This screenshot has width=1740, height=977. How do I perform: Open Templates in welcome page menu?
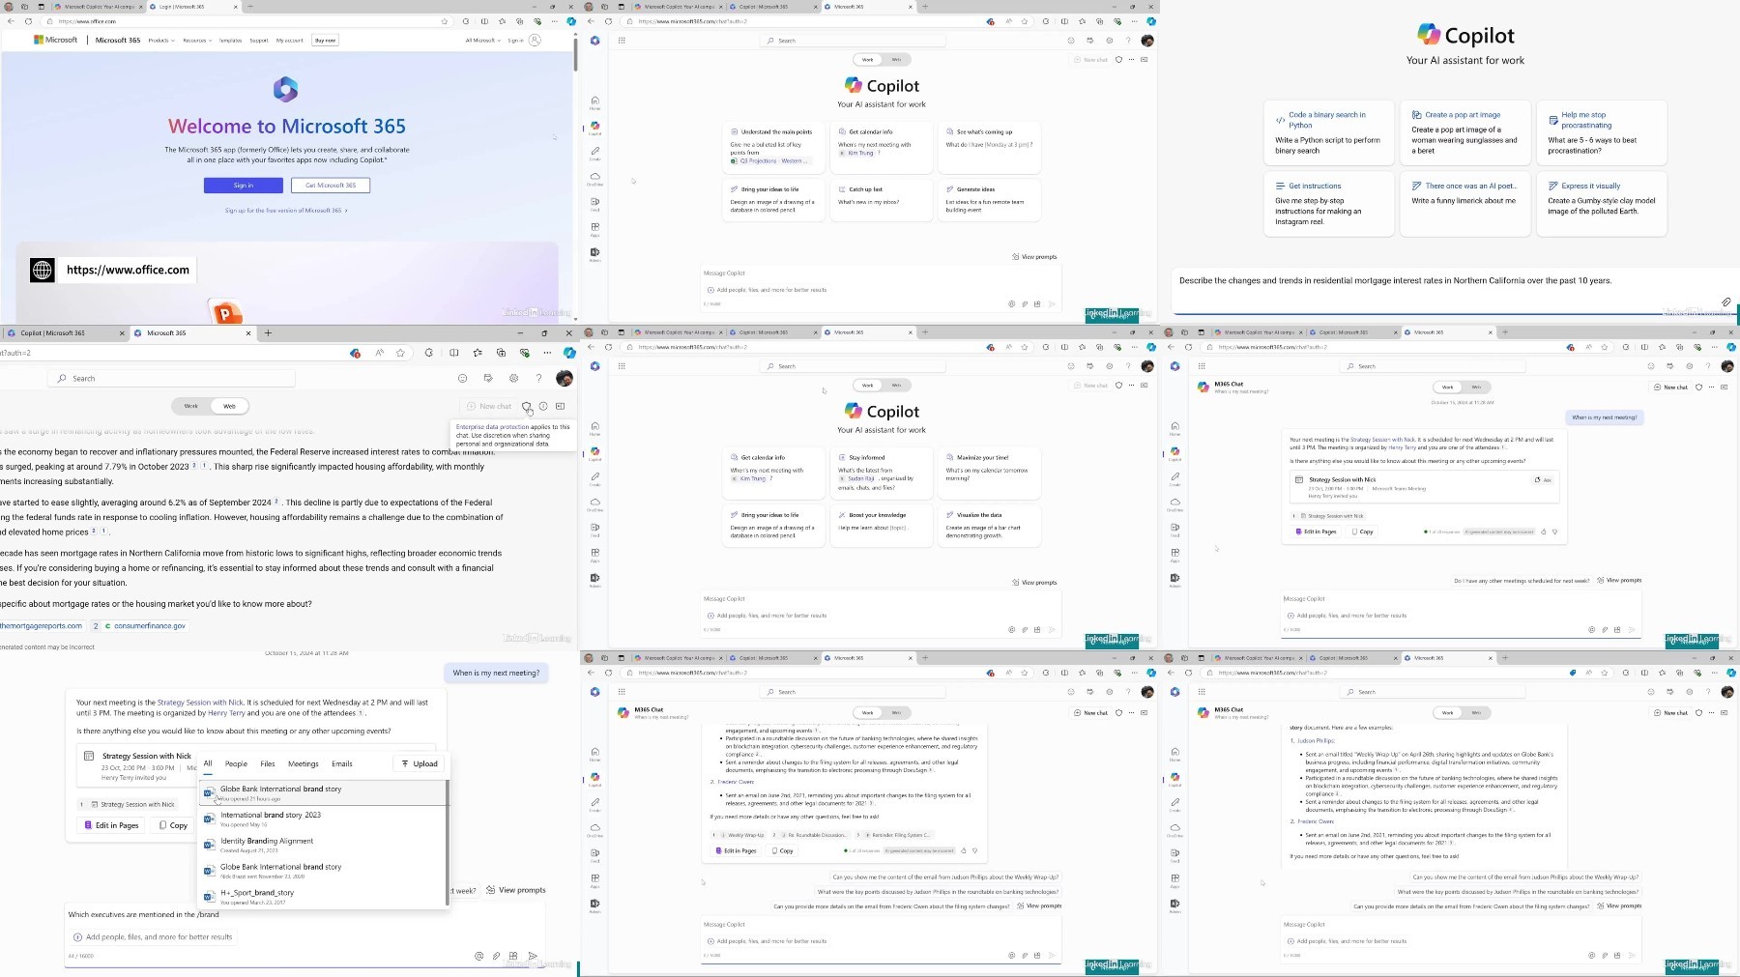pyautogui.click(x=230, y=41)
